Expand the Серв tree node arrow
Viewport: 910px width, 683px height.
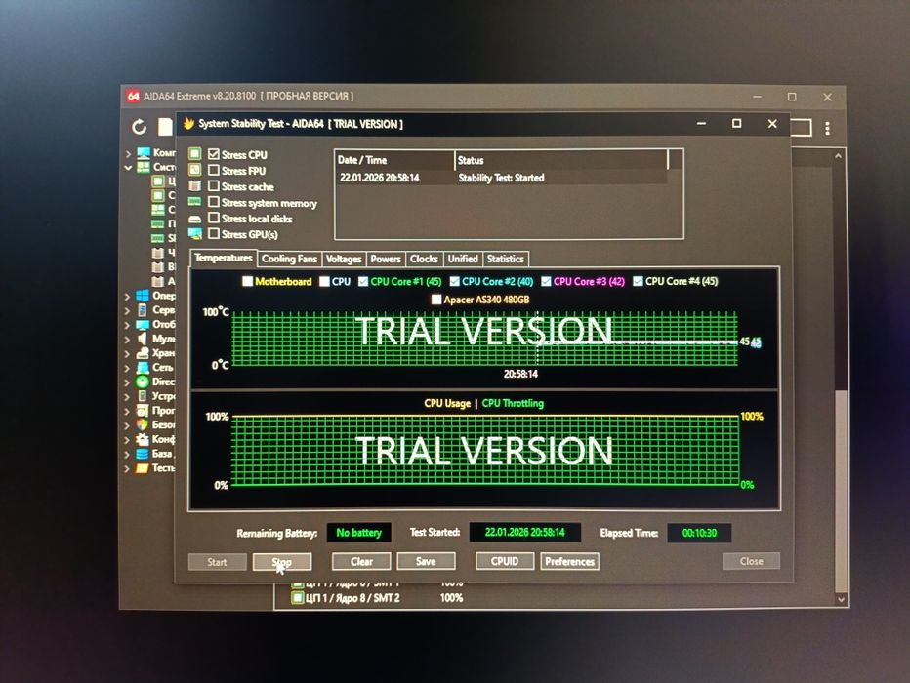point(128,311)
